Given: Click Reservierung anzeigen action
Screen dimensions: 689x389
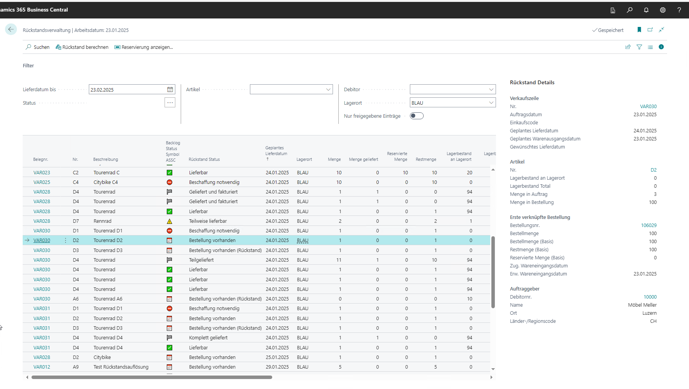Looking at the screenshot, I should pos(144,47).
